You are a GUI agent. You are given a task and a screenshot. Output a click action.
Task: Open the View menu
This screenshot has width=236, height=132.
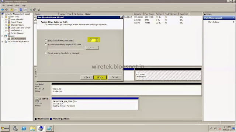coord(17,5)
